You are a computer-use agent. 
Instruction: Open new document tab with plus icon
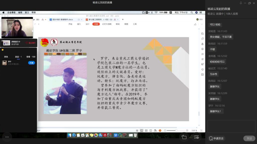point(123,19)
